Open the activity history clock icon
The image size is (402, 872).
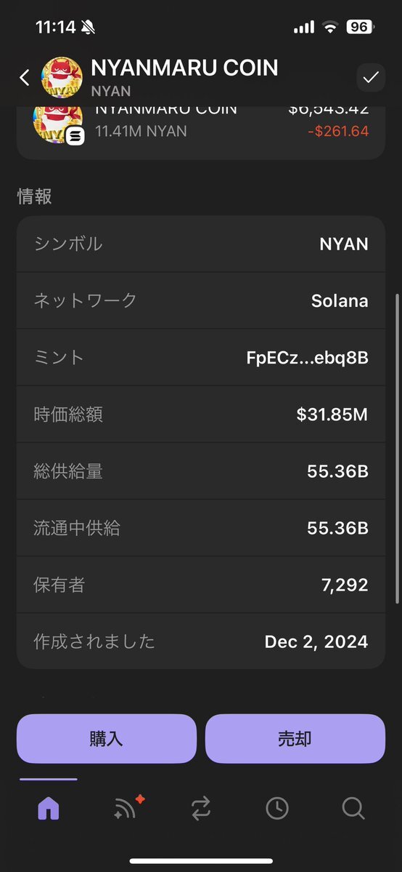[x=277, y=808]
